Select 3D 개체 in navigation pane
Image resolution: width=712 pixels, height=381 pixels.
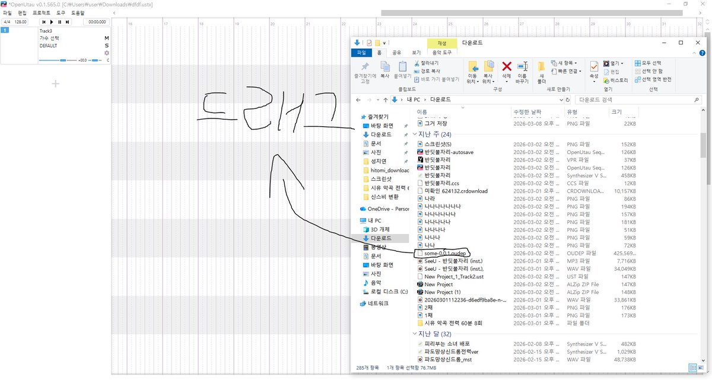coord(377,229)
